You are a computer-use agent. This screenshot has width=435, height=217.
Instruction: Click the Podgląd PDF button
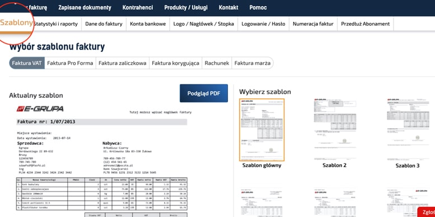point(204,93)
